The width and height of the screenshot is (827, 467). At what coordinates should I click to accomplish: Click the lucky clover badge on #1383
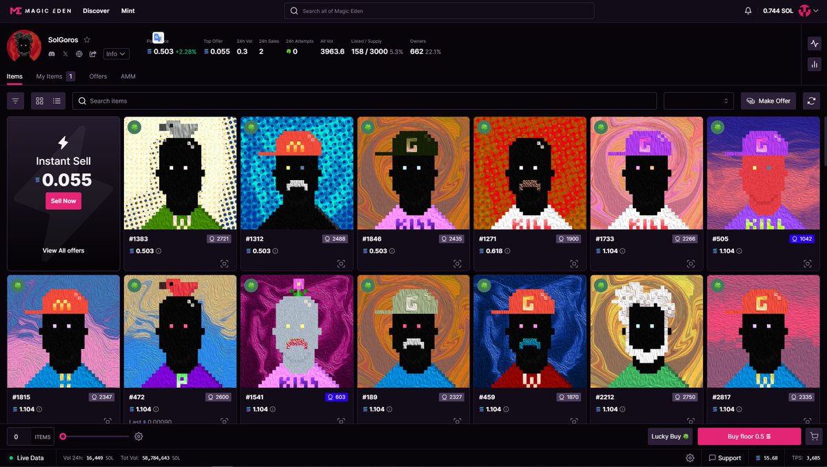pos(134,127)
